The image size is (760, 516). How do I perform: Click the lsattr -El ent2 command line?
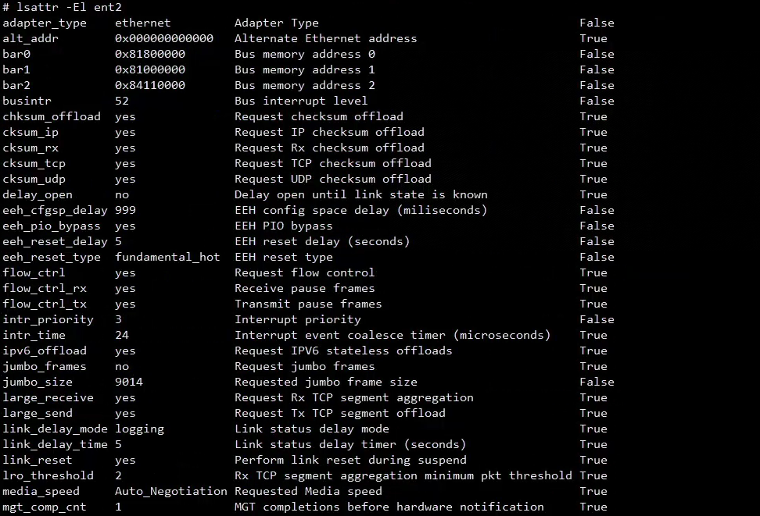click(63, 7)
